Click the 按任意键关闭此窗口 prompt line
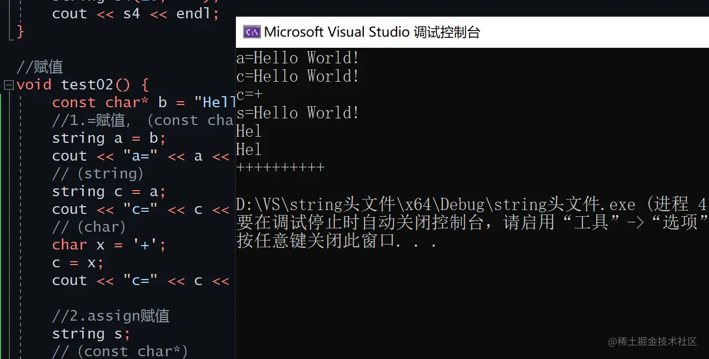 (x=336, y=242)
